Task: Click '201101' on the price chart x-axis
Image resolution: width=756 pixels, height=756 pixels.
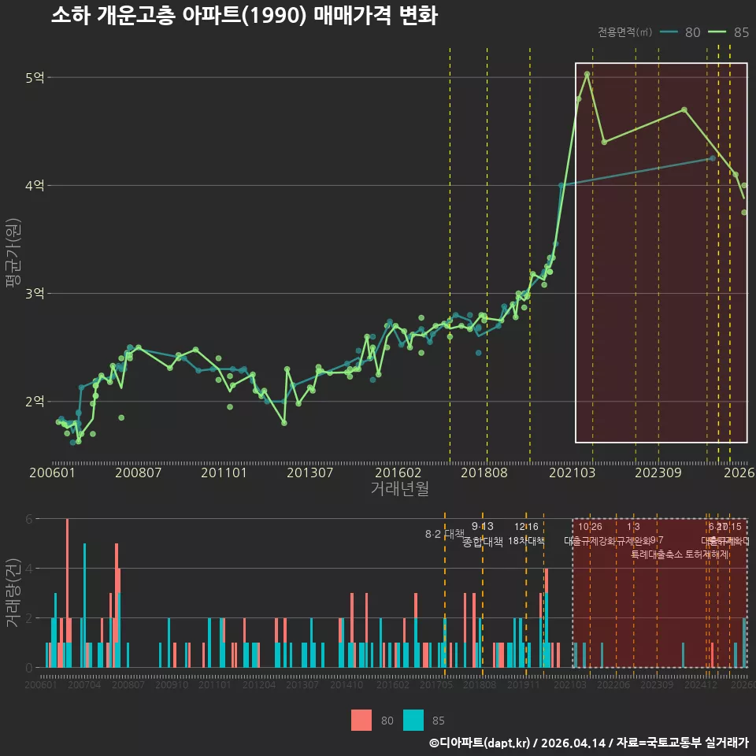Action: pyautogui.click(x=224, y=472)
